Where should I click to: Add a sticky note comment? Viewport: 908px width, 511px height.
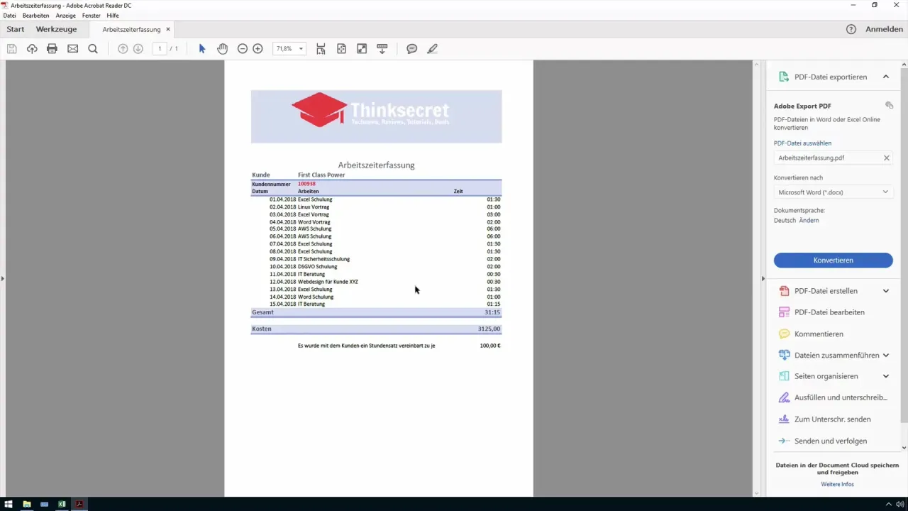411,49
